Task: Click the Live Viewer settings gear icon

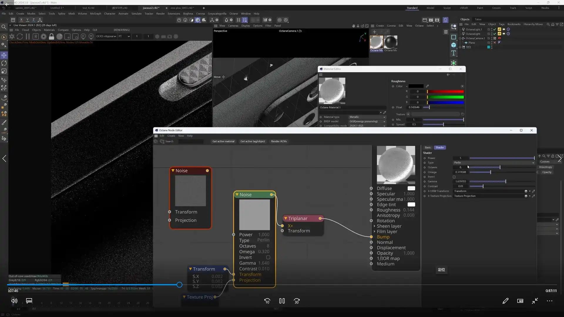Action: pyautogui.click(x=43, y=36)
